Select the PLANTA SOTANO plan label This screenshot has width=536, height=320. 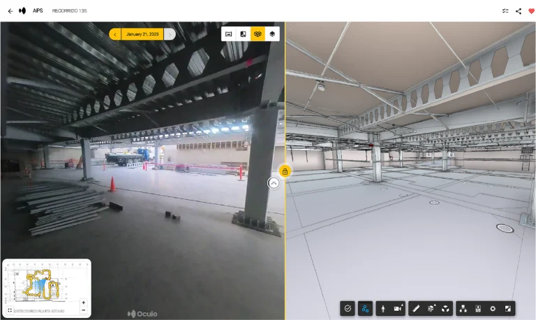[39, 311]
